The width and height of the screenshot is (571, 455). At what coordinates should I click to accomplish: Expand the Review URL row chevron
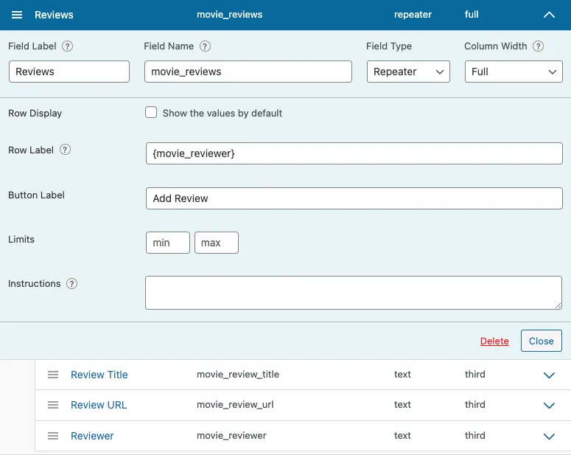point(549,406)
